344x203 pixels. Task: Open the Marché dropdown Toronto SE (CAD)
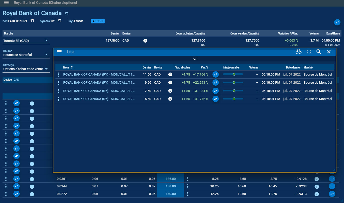pos(26,41)
